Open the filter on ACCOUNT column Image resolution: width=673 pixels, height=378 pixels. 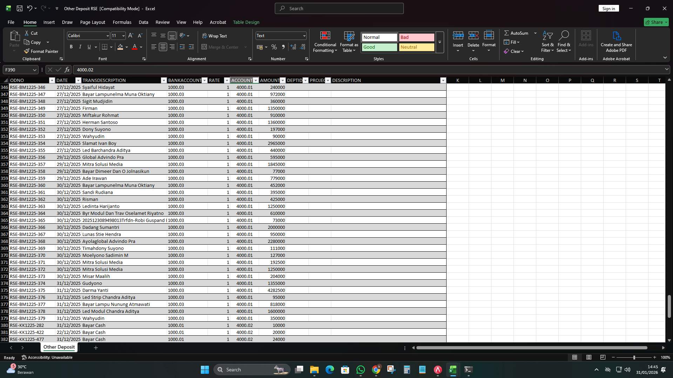256,80
